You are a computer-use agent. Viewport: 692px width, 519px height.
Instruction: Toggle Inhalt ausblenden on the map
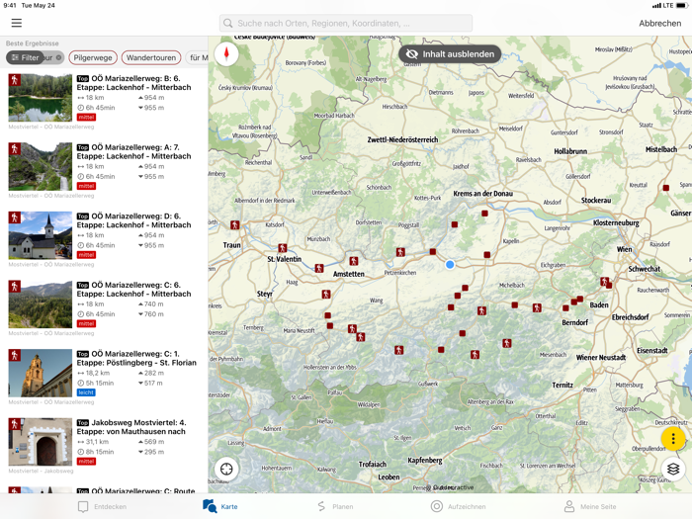[450, 54]
